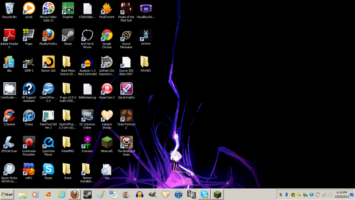Switch to Firefox in the taskbar

pyautogui.click(x=74, y=194)
